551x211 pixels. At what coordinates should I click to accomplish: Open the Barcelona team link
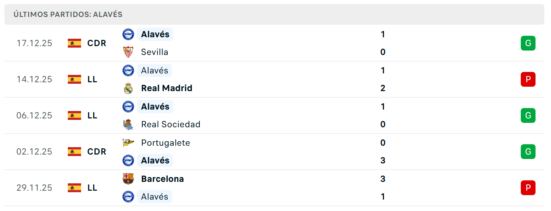point(163,179)
